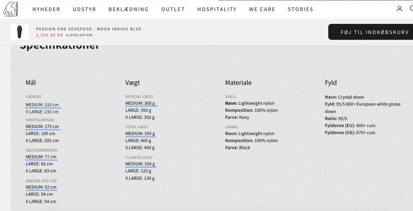
Task: Click the MEDIUM: 175 cm body length
Action: [42, 126]
